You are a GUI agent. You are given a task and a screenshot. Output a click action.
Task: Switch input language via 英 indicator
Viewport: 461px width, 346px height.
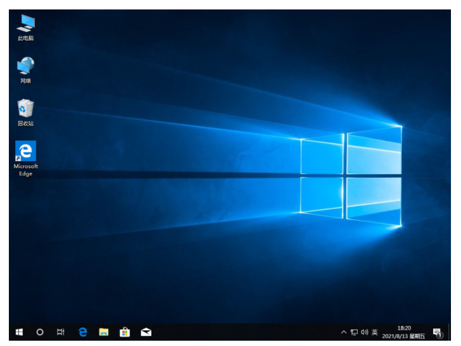click(x=375, y=332)
